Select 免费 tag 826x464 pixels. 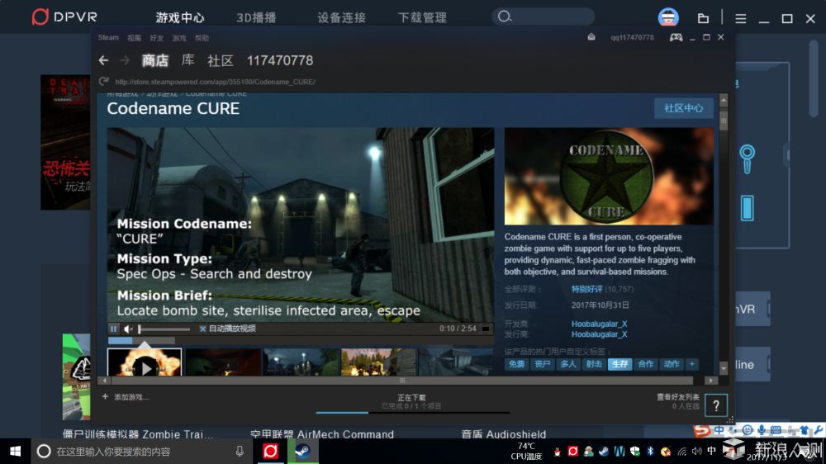point(516,364)
